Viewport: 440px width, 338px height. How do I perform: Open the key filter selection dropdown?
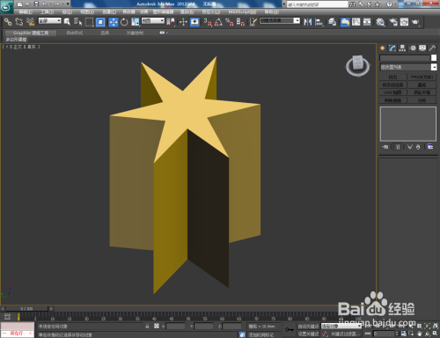[x=341, y=326]
